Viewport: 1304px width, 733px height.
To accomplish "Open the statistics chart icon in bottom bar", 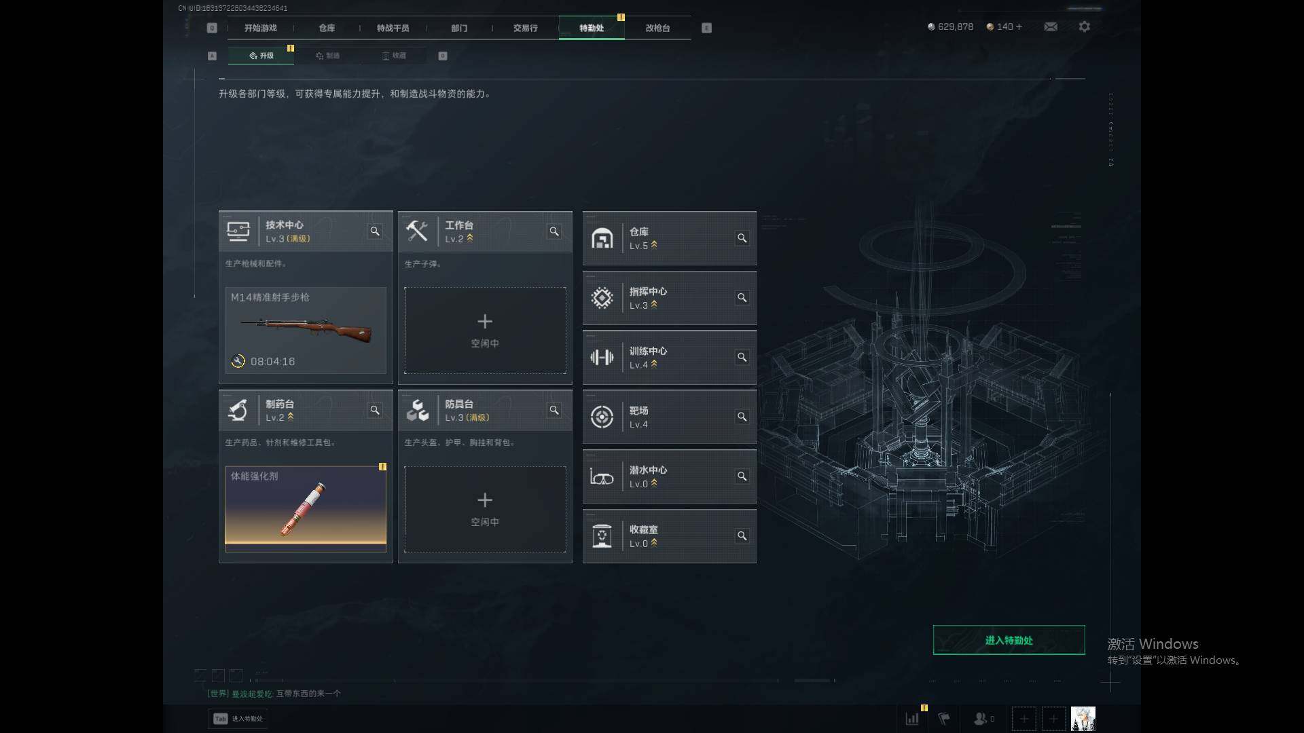I will (x=912, y=718).
